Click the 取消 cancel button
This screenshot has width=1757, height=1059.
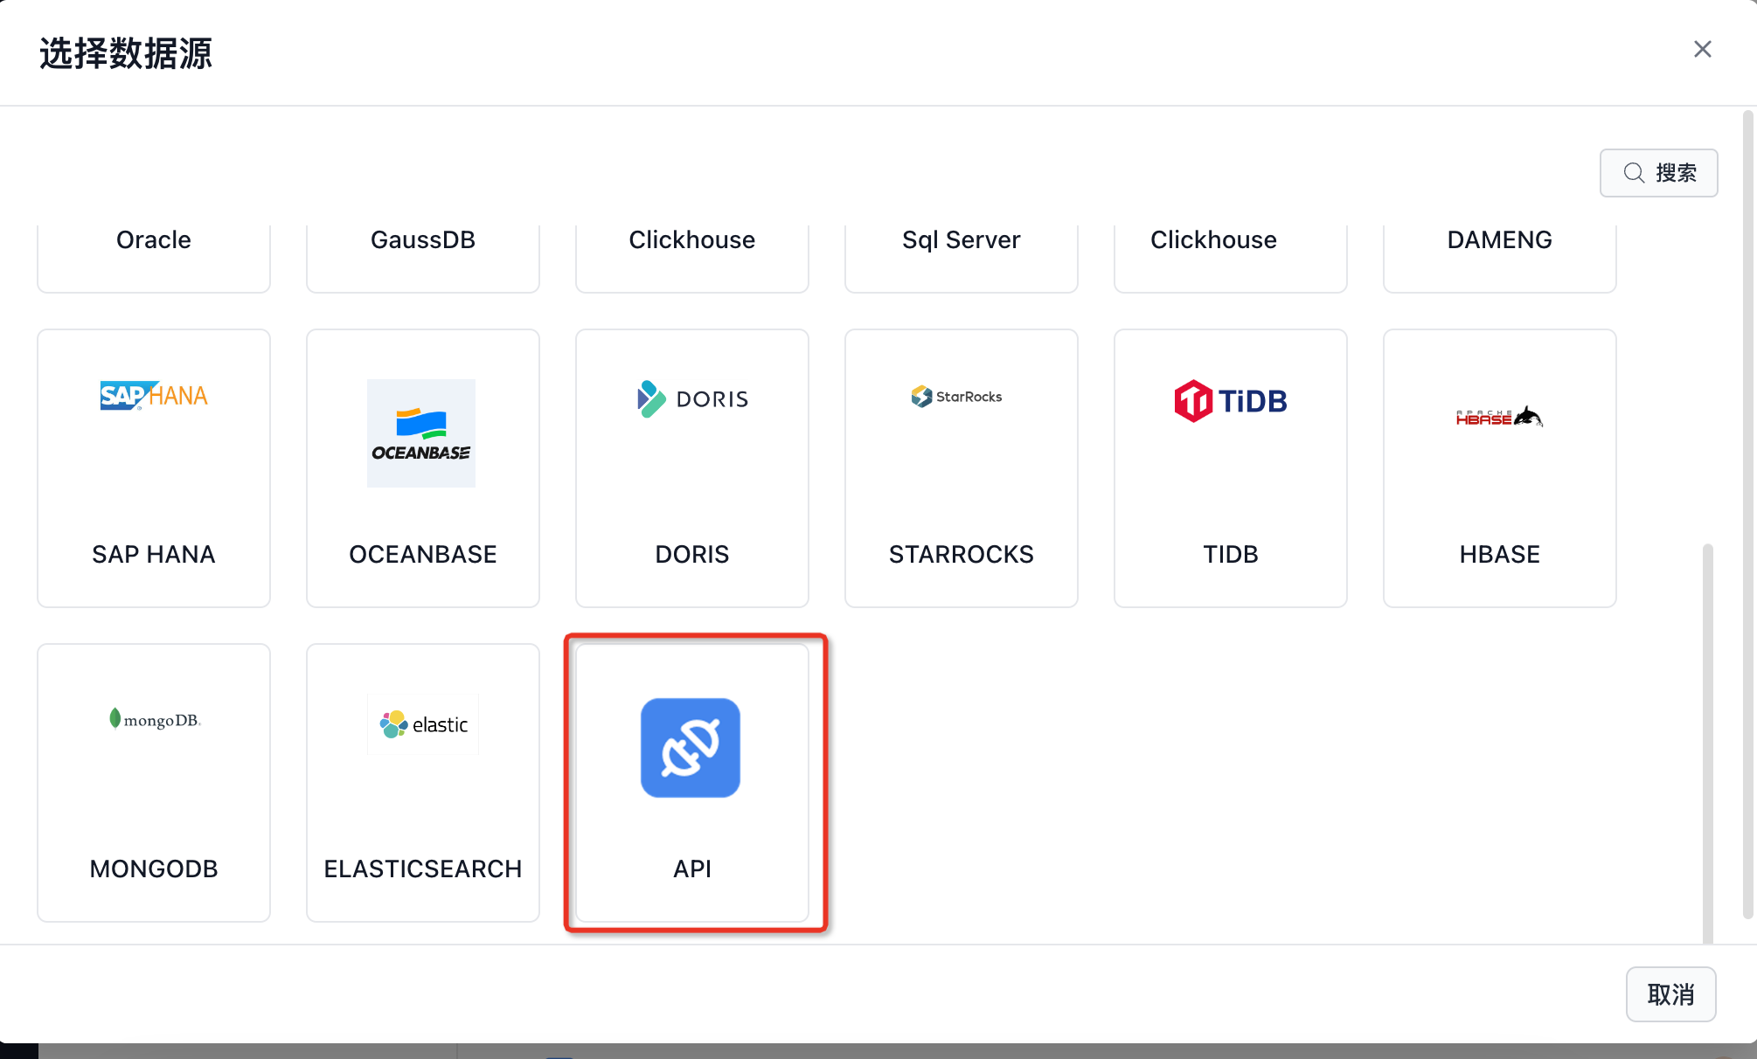point(1670,994)
